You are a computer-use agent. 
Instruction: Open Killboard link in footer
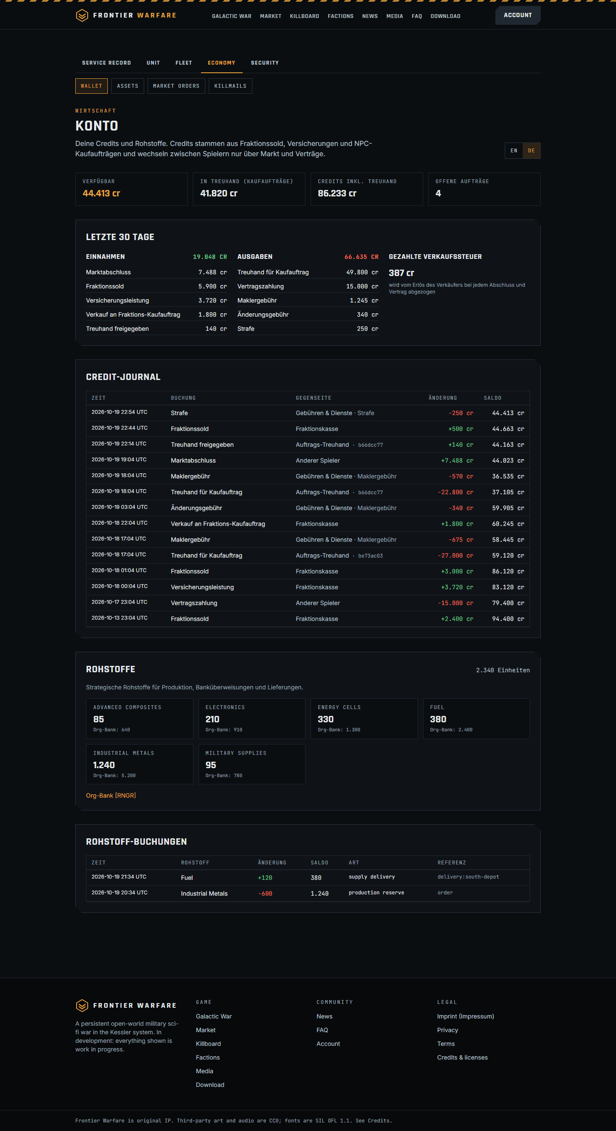click(209, 1044)
